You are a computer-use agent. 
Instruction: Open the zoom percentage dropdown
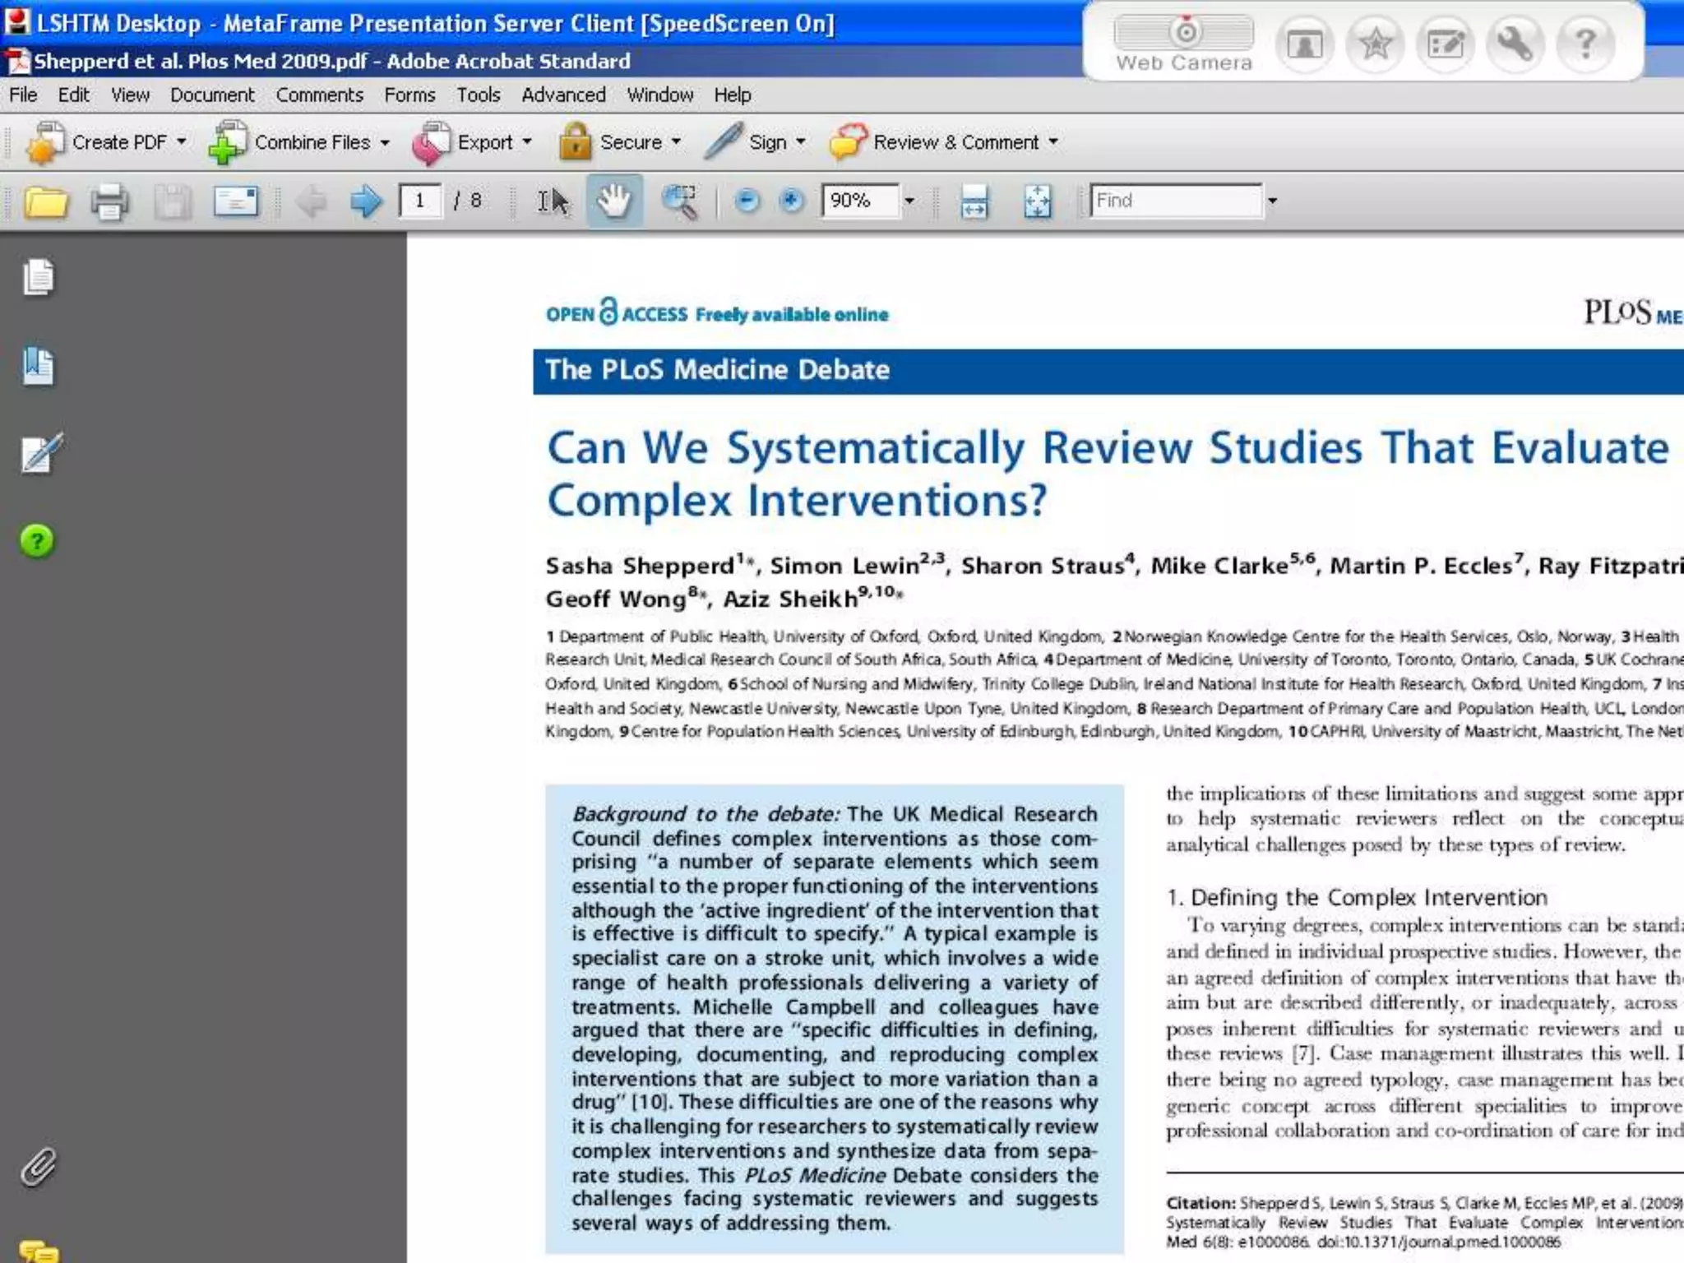click(x=909, y=201)
